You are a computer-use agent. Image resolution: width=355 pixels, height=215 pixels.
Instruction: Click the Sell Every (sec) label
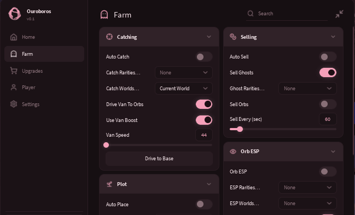click(x=246, y=119)
